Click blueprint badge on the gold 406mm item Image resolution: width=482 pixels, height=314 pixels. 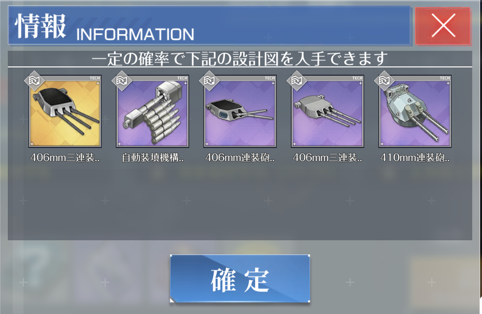click(34, 81)
